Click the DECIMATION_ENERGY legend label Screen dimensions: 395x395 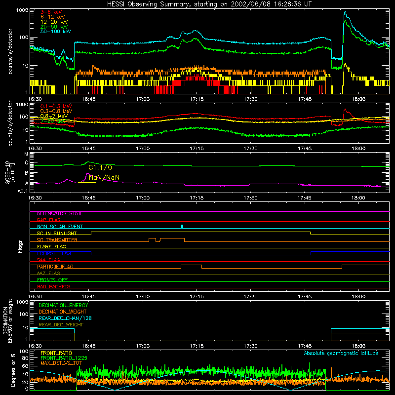[x=63, y=305]
